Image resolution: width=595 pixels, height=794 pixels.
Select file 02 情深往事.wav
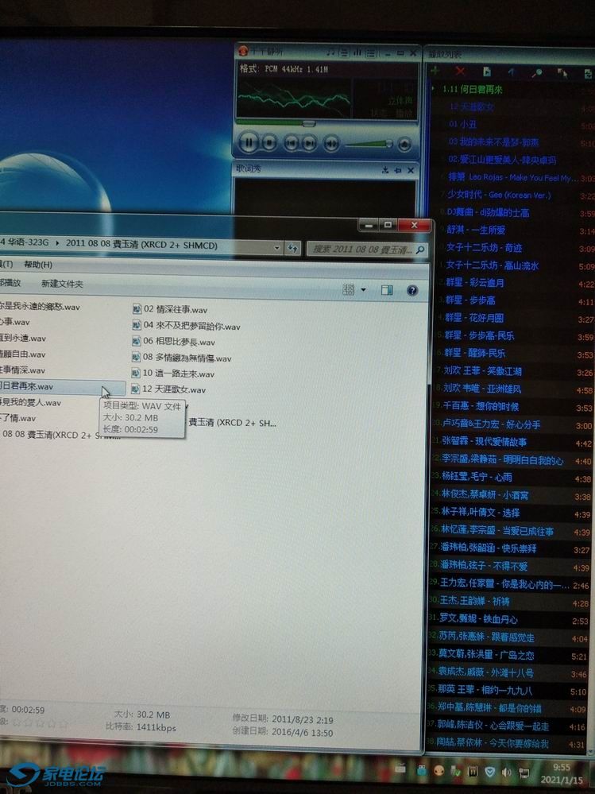click(175, 309)
